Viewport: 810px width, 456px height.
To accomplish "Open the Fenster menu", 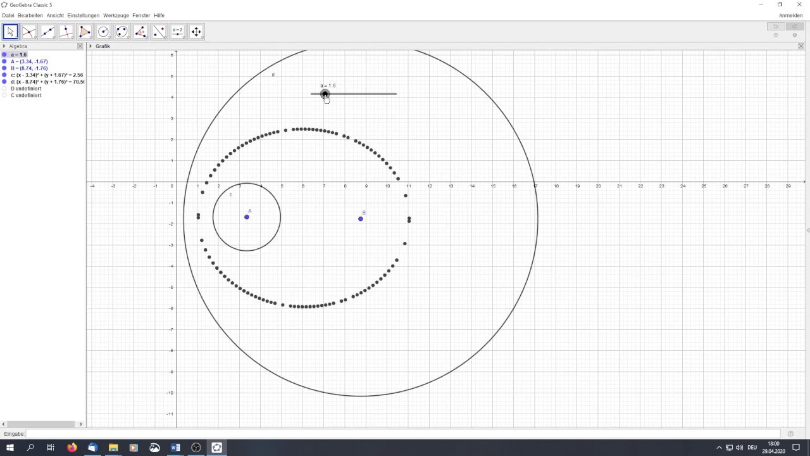I will pos(141,15).
